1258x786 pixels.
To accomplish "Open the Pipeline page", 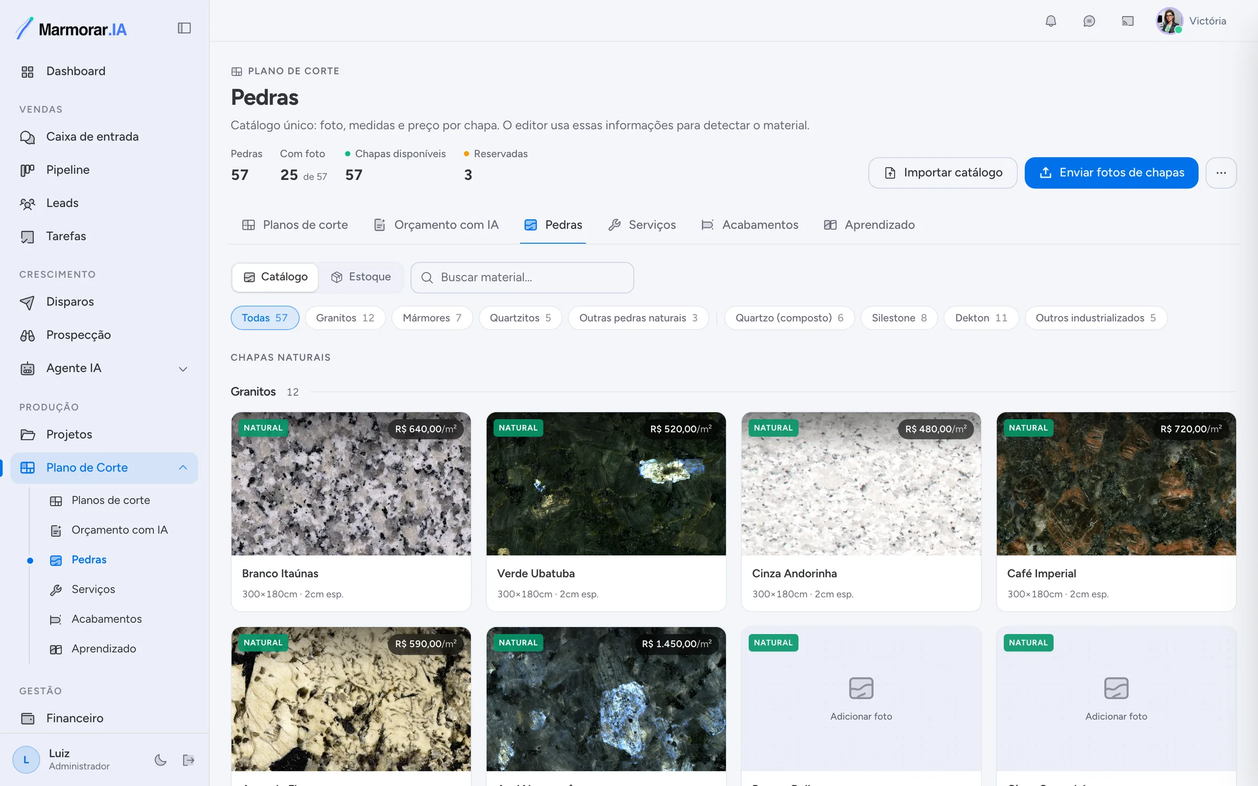I will point(105,170).
